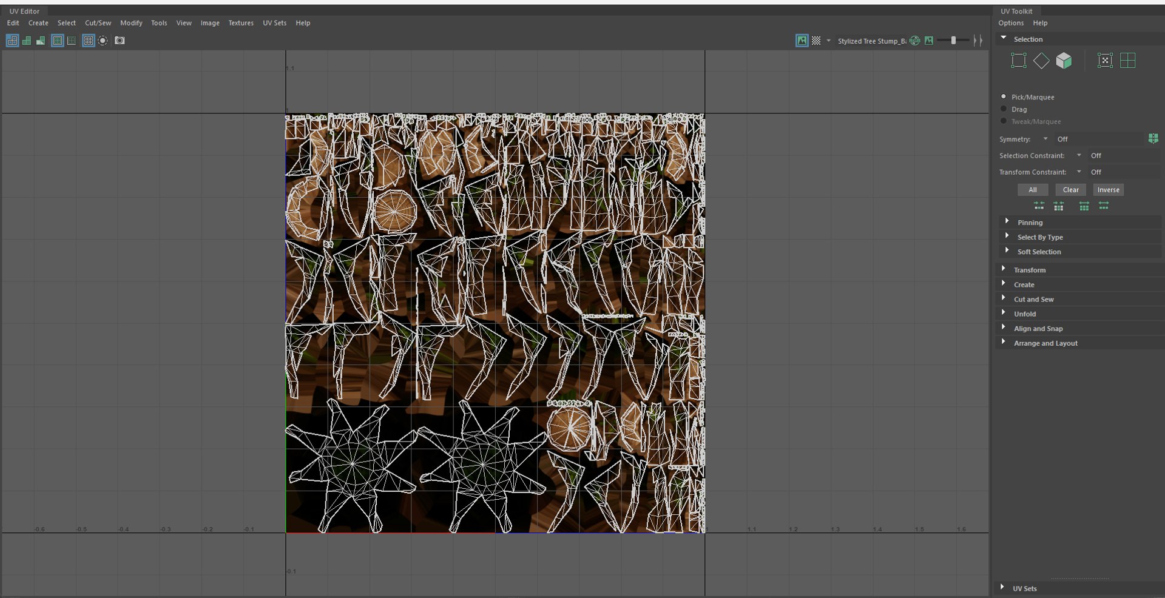Expand the Align and Snap section
The height and width of the screenshot is (598, 1165).
[1004, 327]
